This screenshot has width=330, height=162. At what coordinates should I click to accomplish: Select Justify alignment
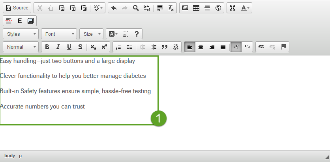[x=223, y=47]
